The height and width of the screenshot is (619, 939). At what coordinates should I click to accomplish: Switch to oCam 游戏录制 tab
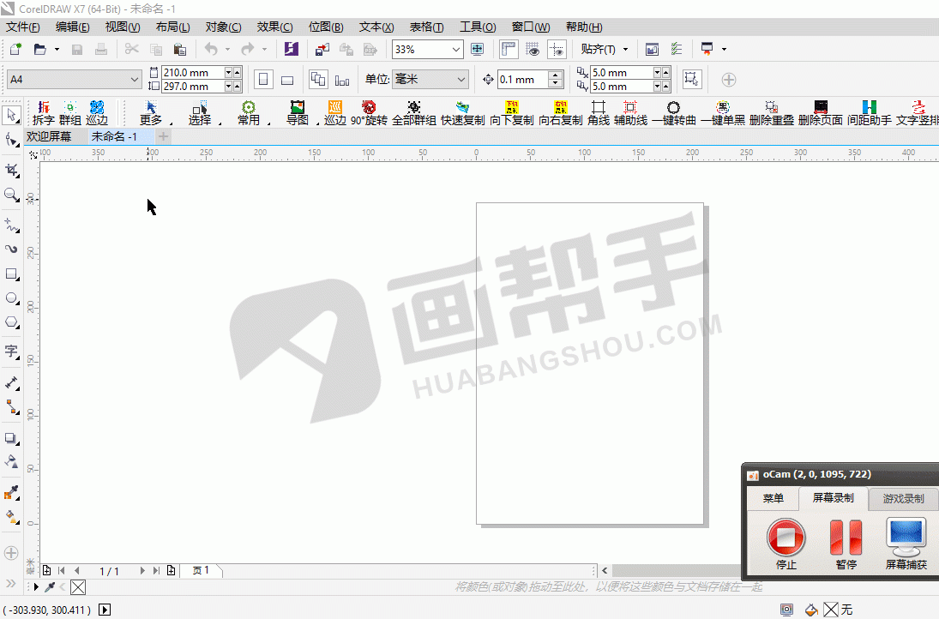click(x=902, y=499)
